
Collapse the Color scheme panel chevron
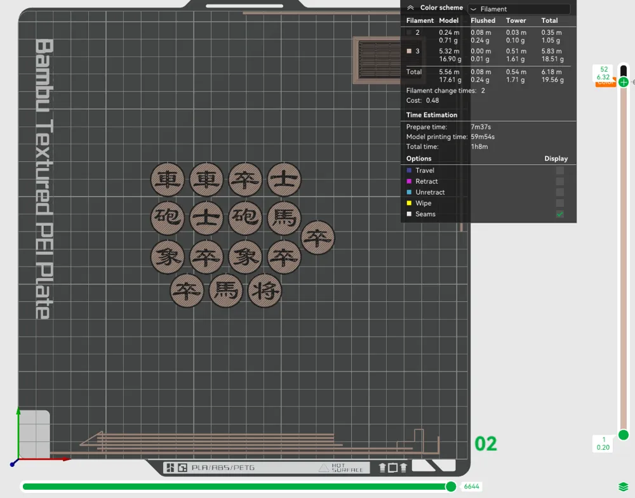coord(410,8)
